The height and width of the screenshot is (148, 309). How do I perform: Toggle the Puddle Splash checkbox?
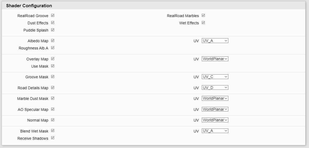53,30
